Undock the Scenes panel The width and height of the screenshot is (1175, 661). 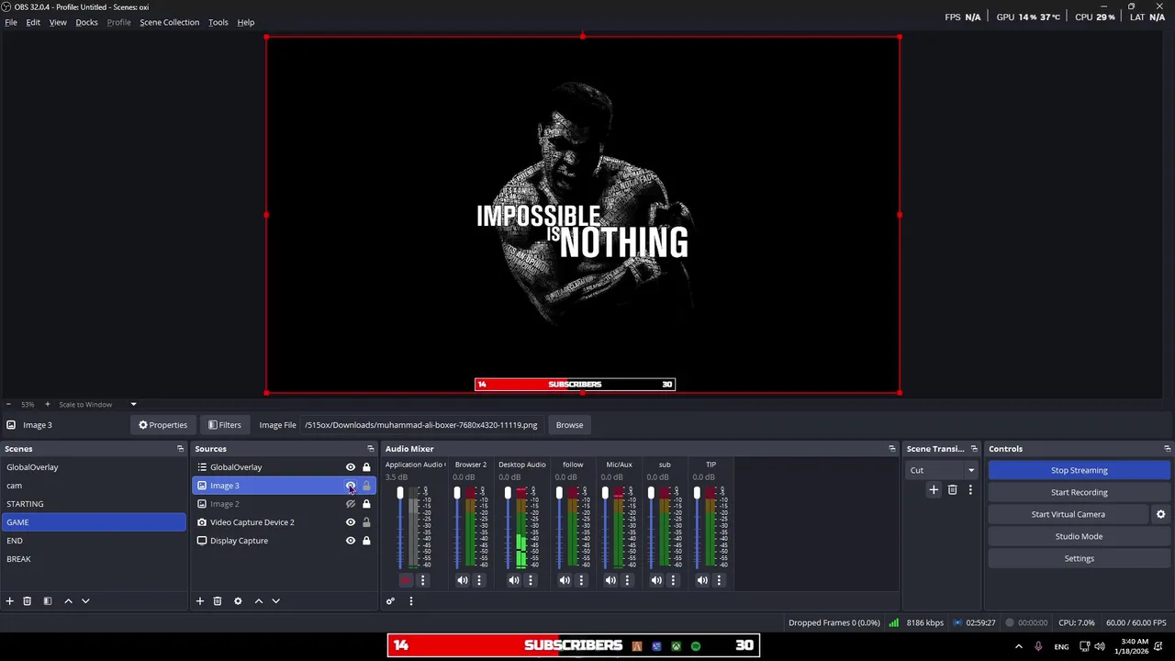pos(180,449)
